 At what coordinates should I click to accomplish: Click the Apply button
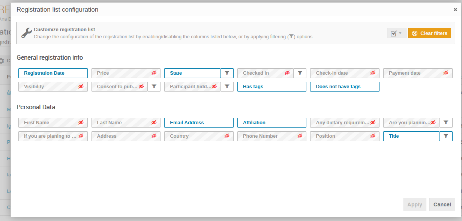click(414, 204)
